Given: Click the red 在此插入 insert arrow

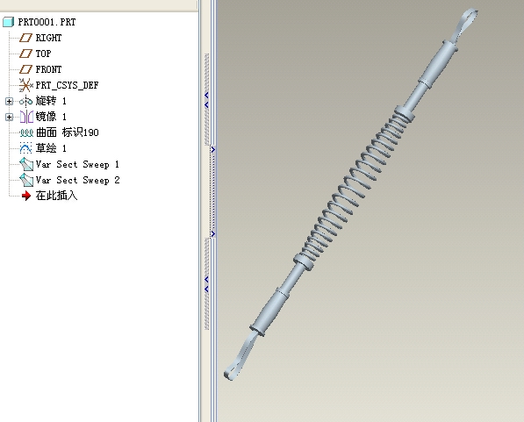Looking at the screenshot, I should (x=26, y=196).
